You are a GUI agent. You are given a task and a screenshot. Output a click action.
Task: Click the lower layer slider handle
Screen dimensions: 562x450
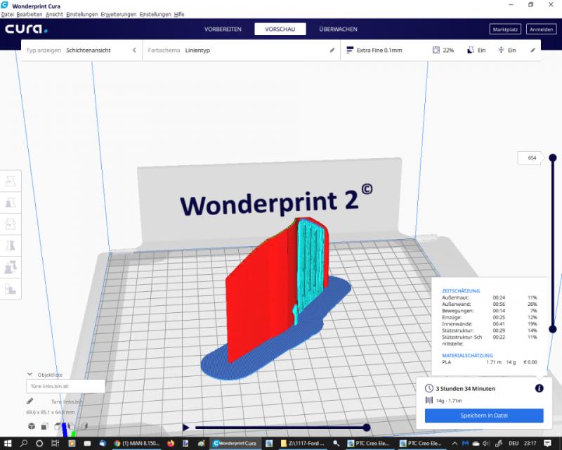553,328
